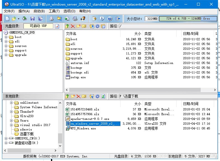Click extract icon in disc directory toolbar

(x=92, y=26)
